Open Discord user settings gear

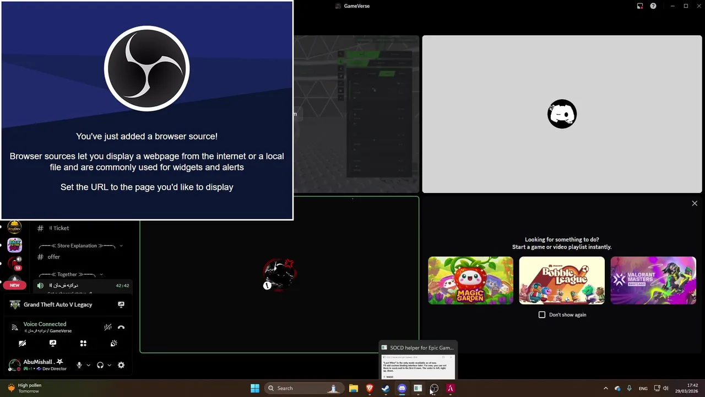[121, 365]
